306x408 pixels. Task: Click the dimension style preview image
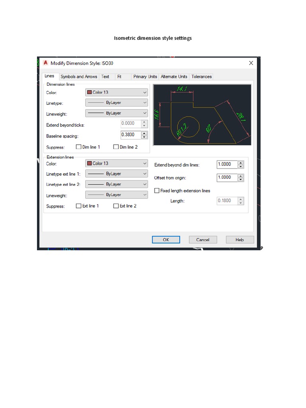coord(202,115)
